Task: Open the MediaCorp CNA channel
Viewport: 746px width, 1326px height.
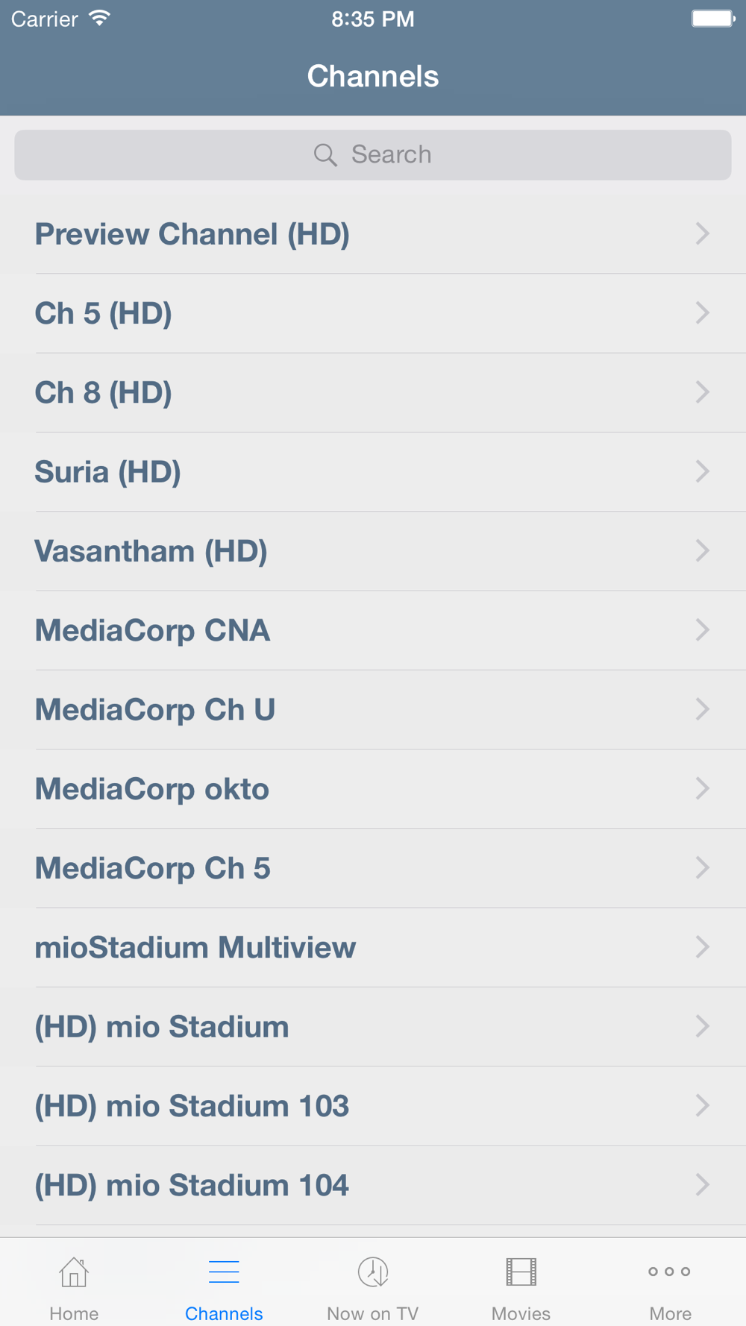Action: click(x=153, y=631)
